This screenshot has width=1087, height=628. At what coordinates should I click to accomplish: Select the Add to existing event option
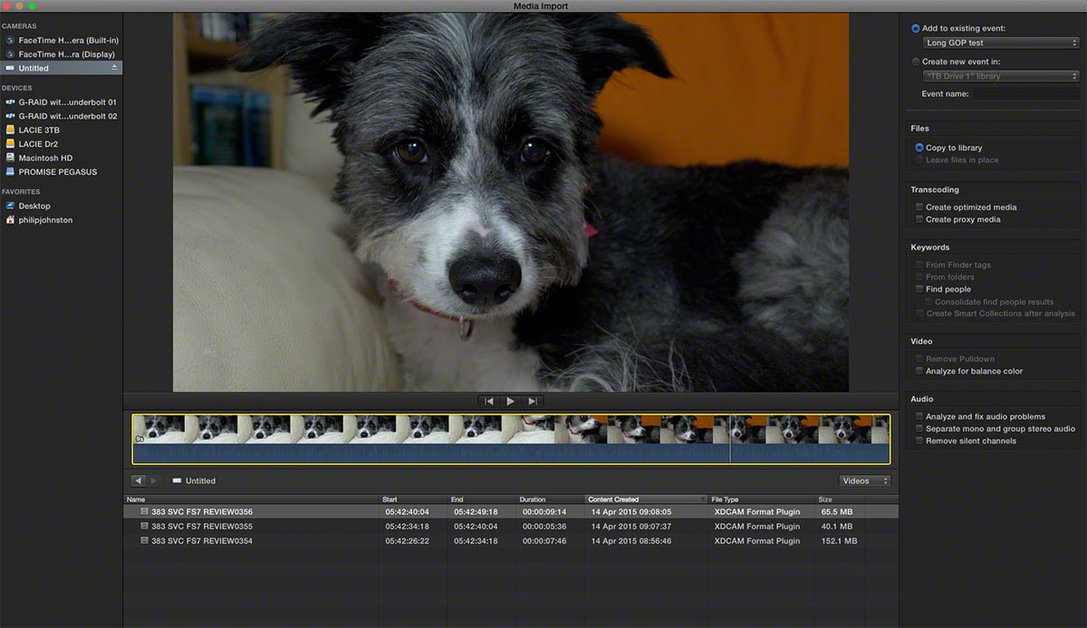tap(916, 29)
